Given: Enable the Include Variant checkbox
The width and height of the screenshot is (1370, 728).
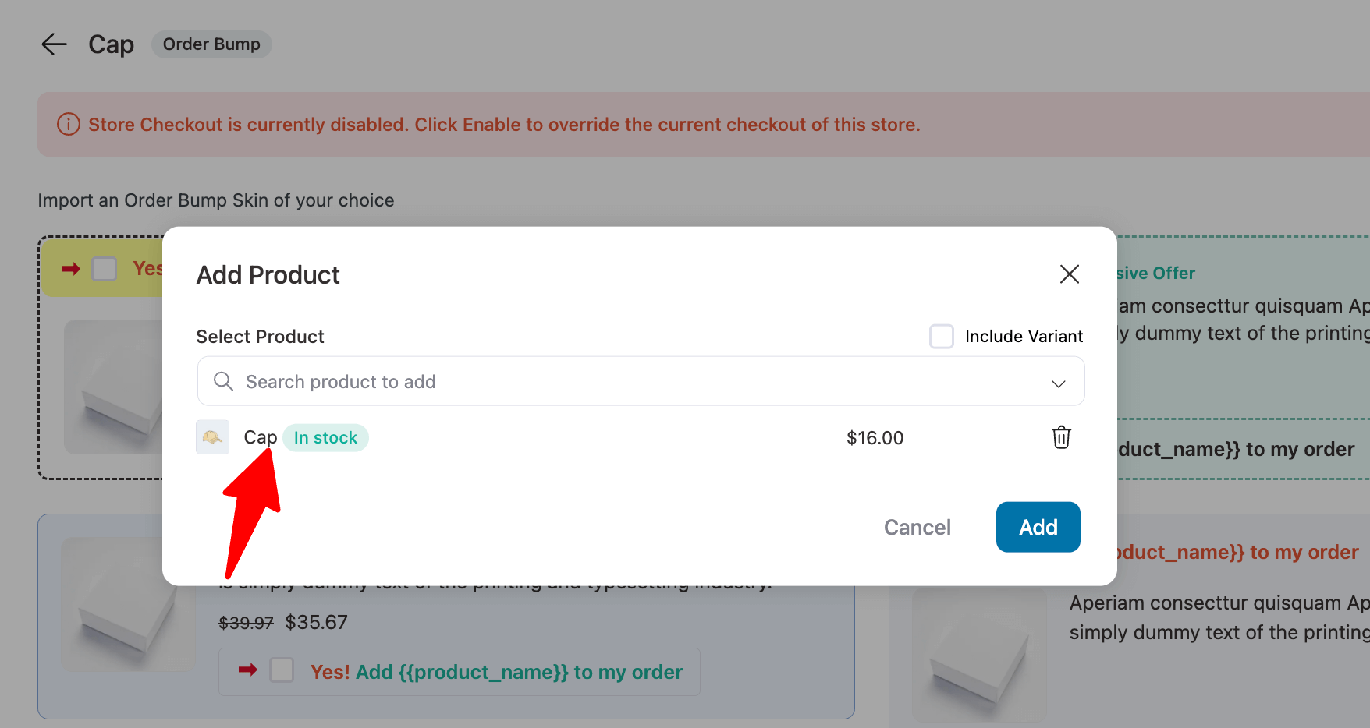Looking at the screenshot, I should pyautogui.click(x=942, y=336).
